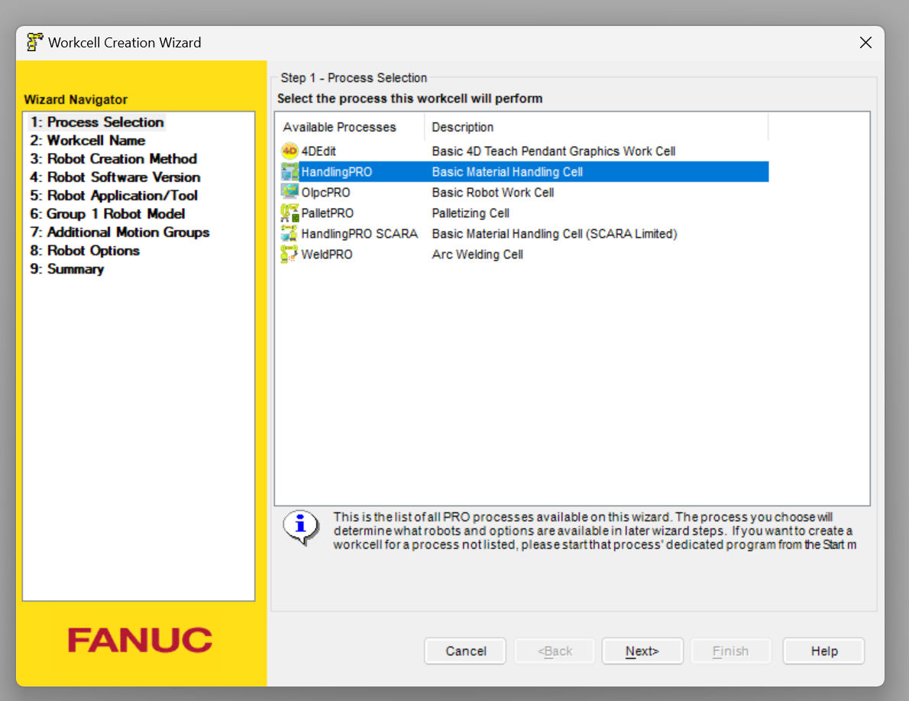The width and height of the screenshot is (909, 701).
Task: Select the 4DEdit process name
Action: click(x=319, y=151)
